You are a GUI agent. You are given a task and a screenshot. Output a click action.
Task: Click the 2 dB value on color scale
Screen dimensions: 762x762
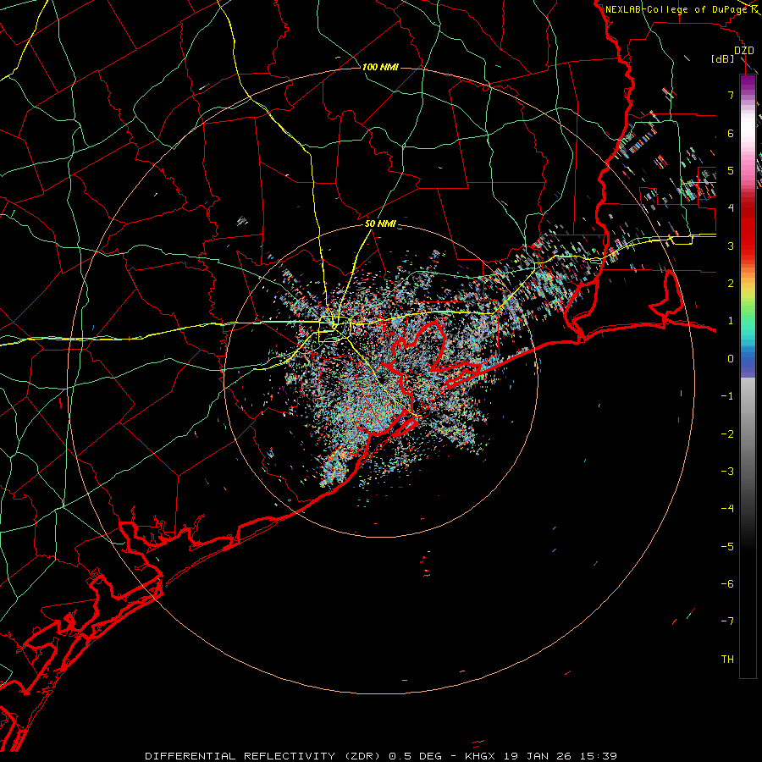(731, 284)
